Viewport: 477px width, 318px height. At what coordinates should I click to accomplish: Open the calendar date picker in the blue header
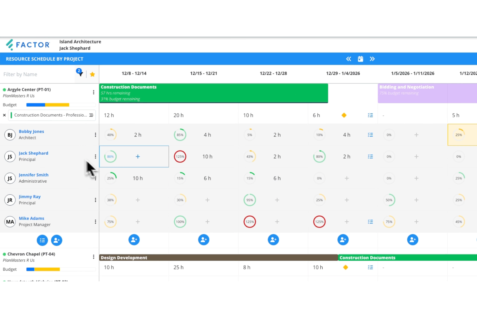tap(360, 59)
